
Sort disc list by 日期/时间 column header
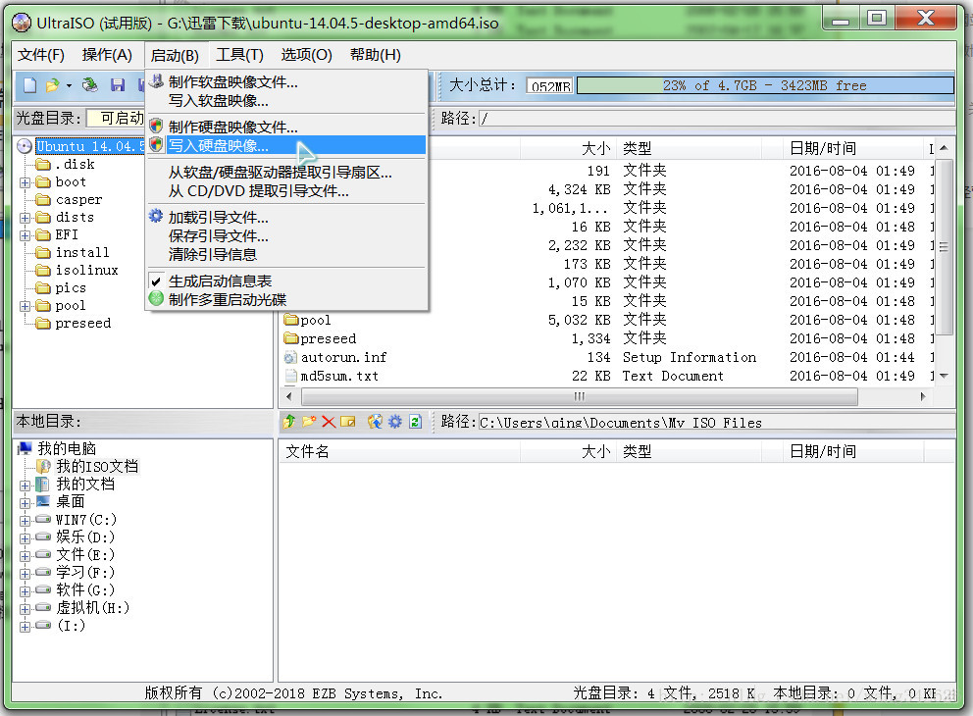pyautogui.click(x=852, y=148)
